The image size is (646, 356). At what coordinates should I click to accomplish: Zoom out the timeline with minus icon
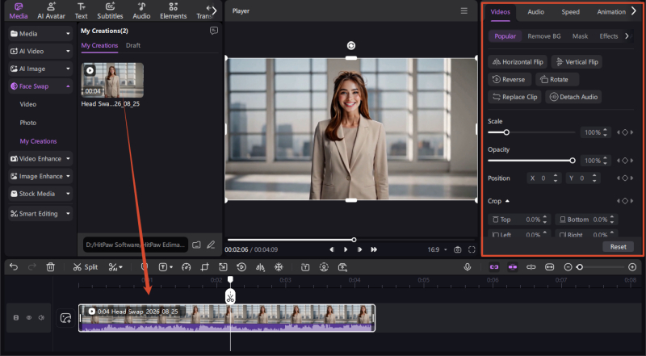coord(568,267)
